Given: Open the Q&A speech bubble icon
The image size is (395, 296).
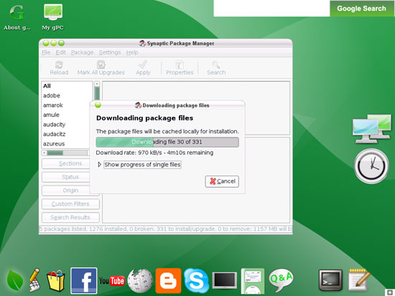Looking at the screenshot, I should (x=281, y=280).
